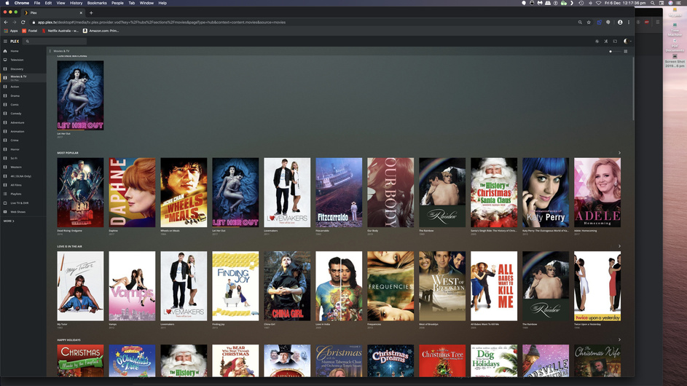Open the Plex Activity icon
Viewport: 687px width, 386px height.
(597, 42)
